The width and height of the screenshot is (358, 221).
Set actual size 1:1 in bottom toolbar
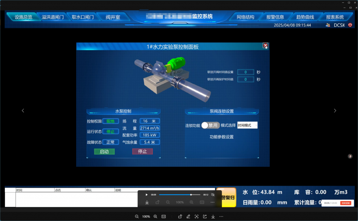tap(164, 216)
